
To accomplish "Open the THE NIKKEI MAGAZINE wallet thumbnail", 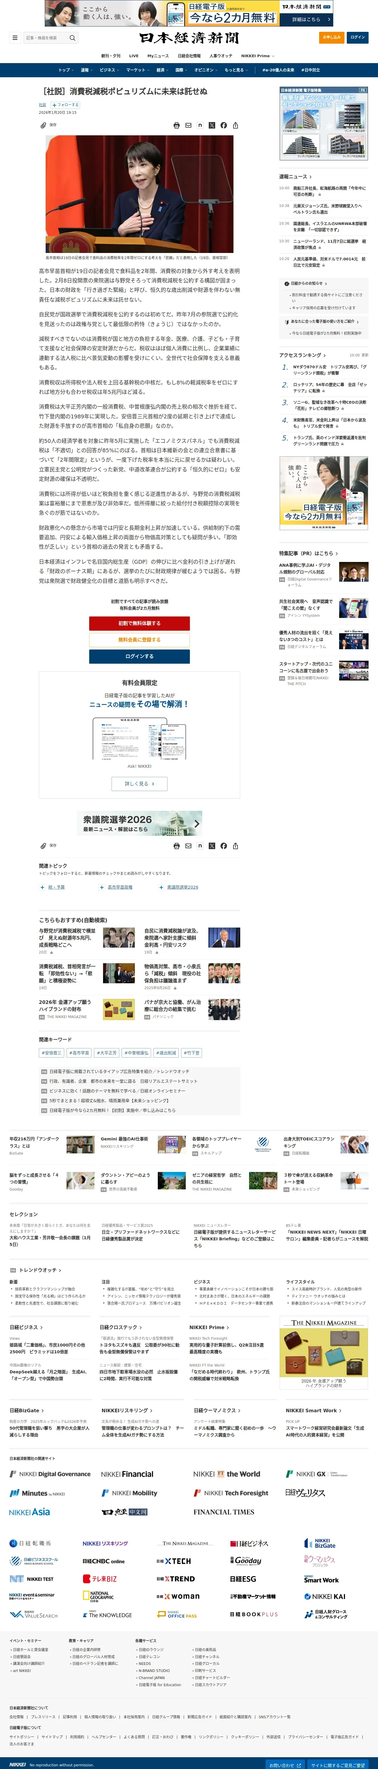I will (x=119, y=1009).
